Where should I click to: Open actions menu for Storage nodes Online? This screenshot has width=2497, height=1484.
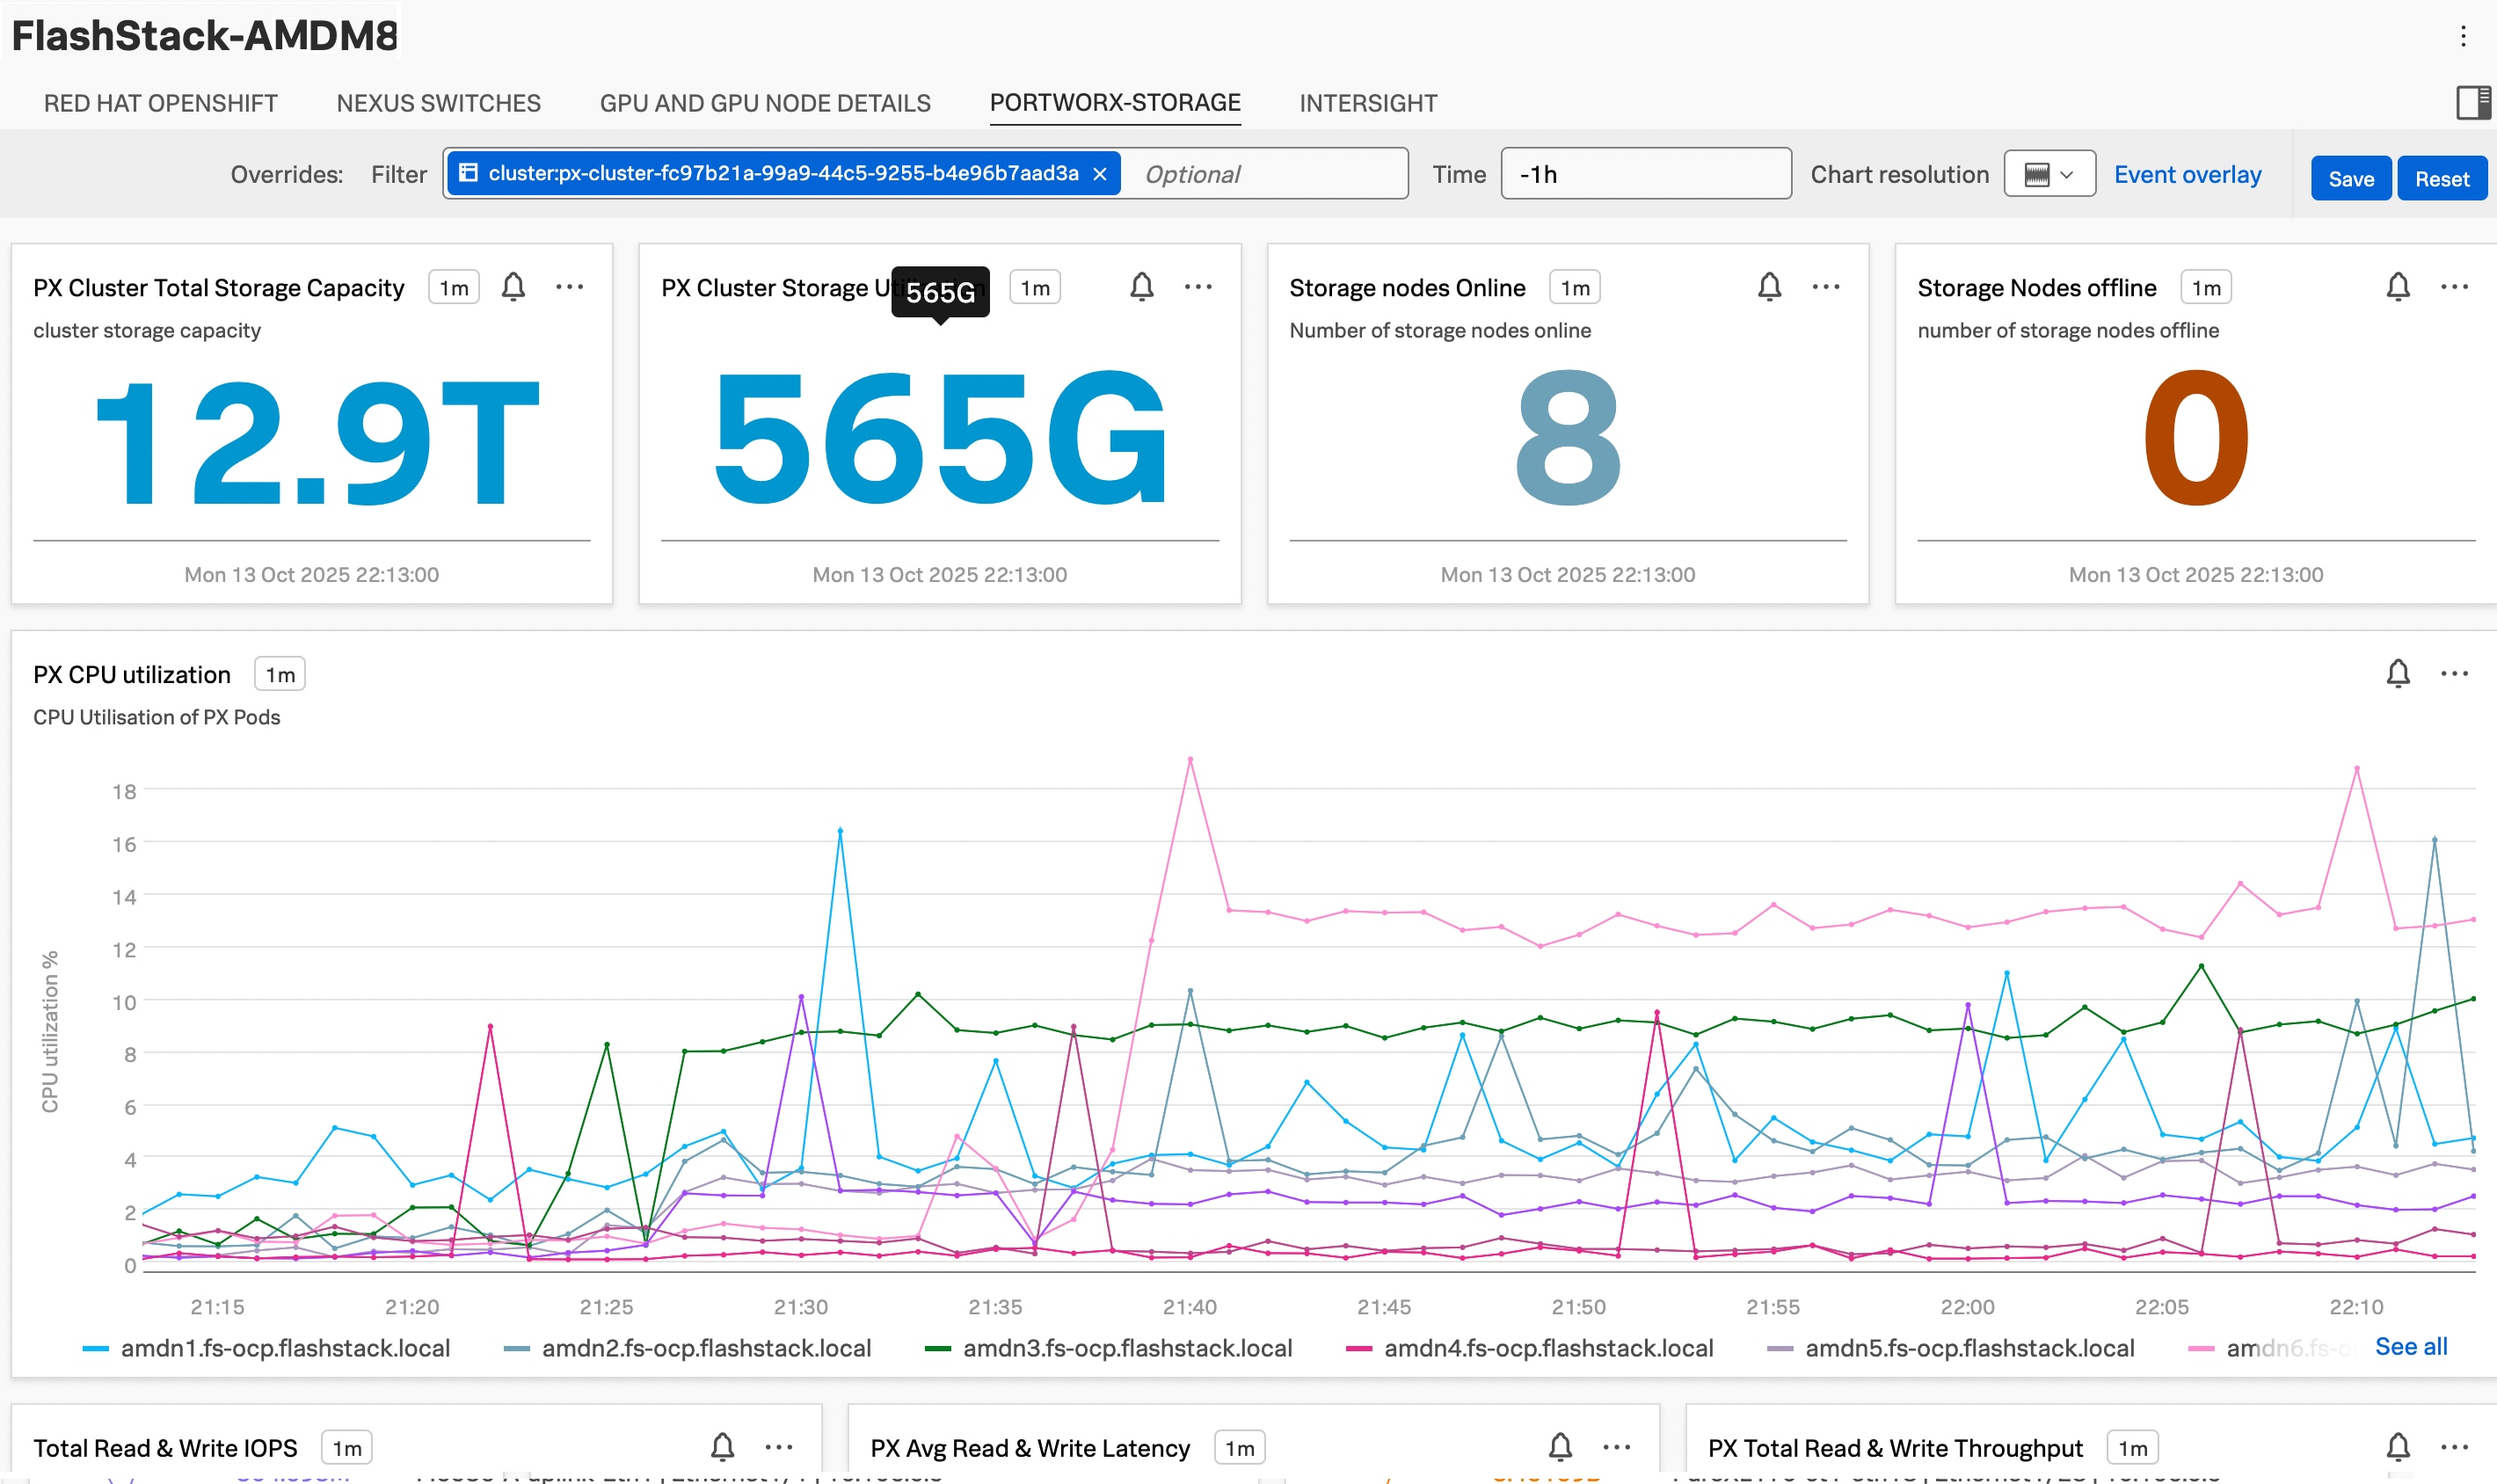click(x=1825, y=287)
